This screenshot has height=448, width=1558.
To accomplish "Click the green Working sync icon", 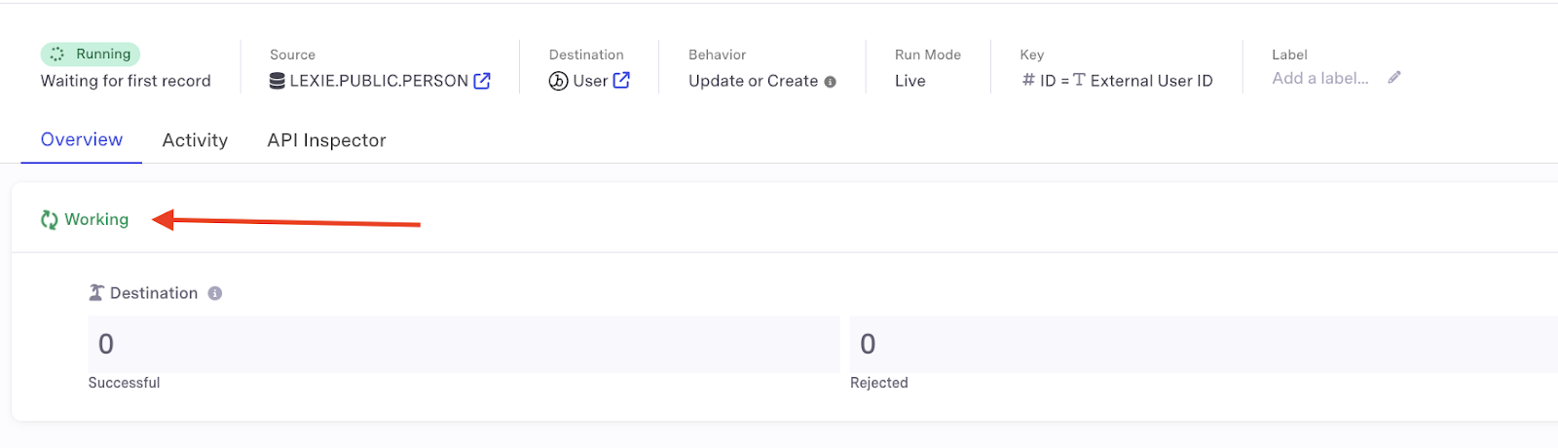I will pyautogui.click(x=49, y=220).
